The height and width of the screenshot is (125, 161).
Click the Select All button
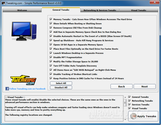[61, 83]
